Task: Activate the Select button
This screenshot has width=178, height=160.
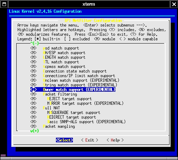Action: (x=64, y=140)
